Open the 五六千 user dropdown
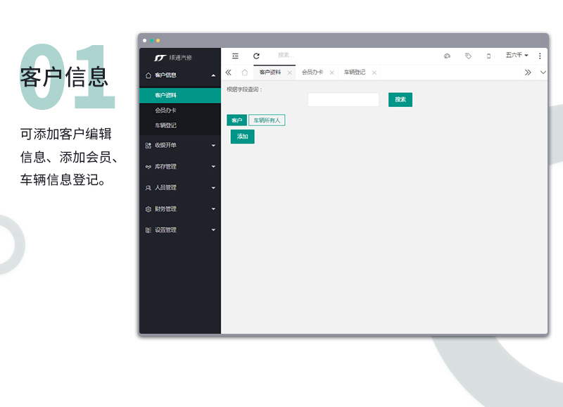Screen dimensions: 563x407 coord(517,55)
